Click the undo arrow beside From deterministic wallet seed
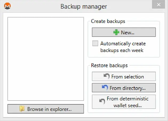168x121 pixels. click(102, 101)
